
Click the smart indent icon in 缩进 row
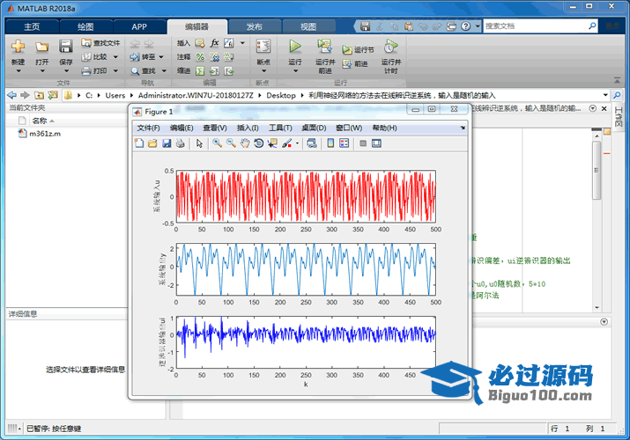click(200, 71)
